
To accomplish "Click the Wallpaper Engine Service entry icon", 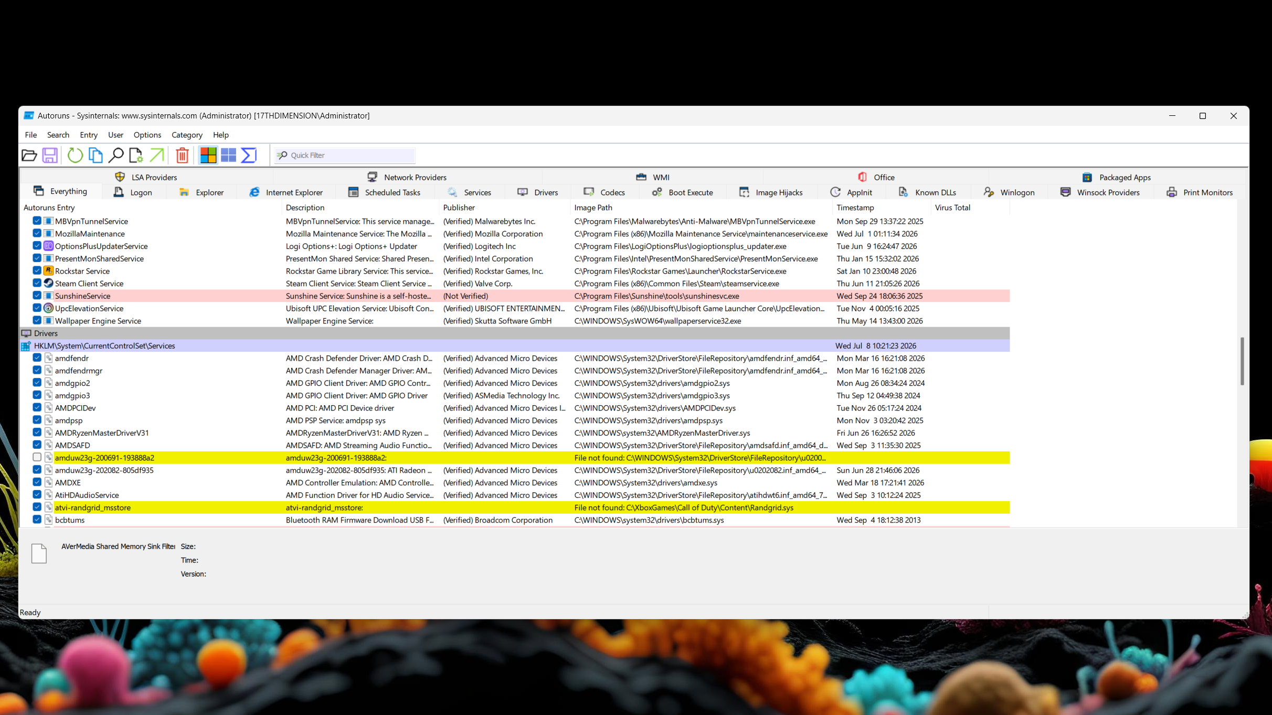I will click(48, 321).
